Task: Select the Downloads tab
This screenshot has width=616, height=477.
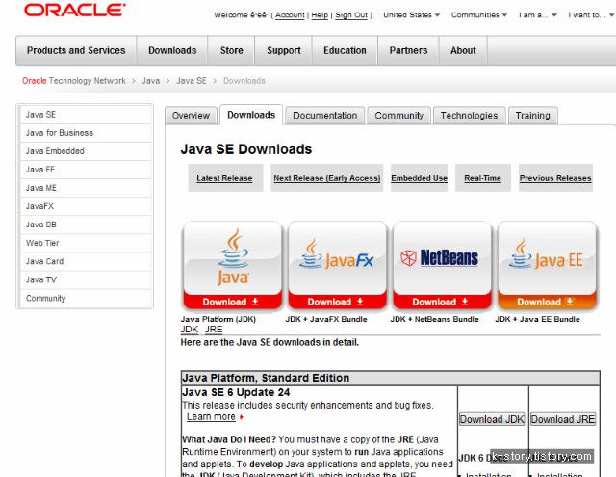Action: 251,115
